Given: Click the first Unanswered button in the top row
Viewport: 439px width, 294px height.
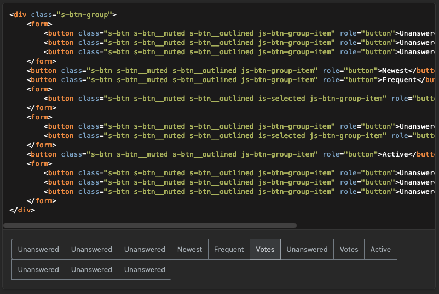Looking at the screenshot, I should 38,249.
